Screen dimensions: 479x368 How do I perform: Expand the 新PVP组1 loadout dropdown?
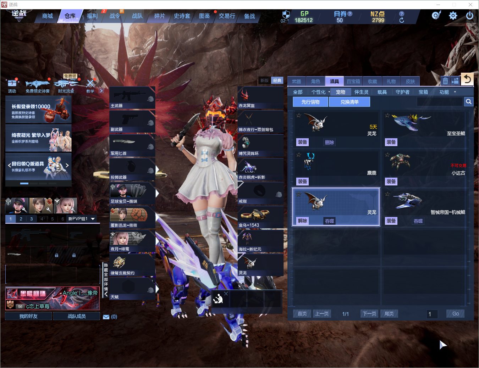click(x=93, y=219)
